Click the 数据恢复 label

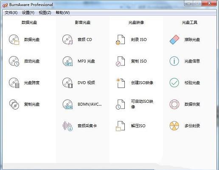tap(192, 104)
